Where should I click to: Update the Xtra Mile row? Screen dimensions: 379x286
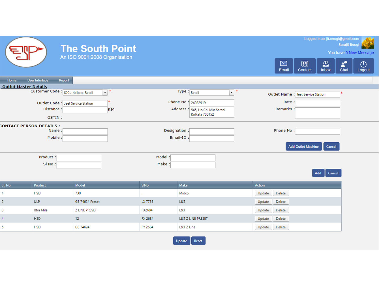(x=263, y=210)
